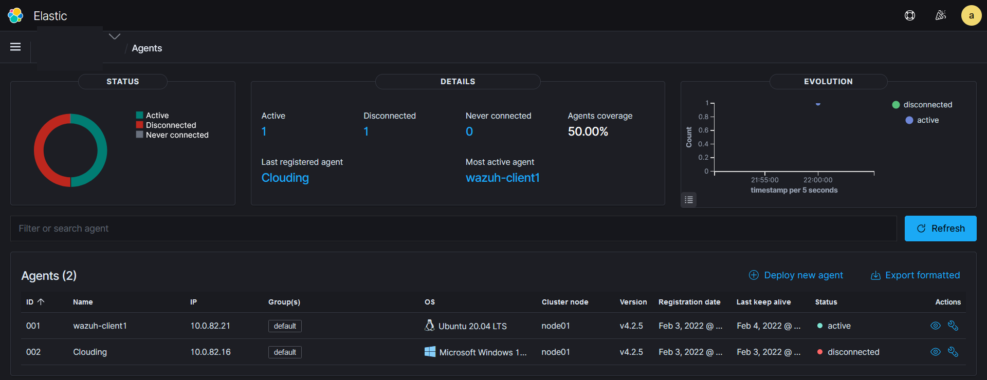The height and width of the screenshot is (380, 987).
Task: Click the Active legend swatch in Status
Action: click(139, 116)
